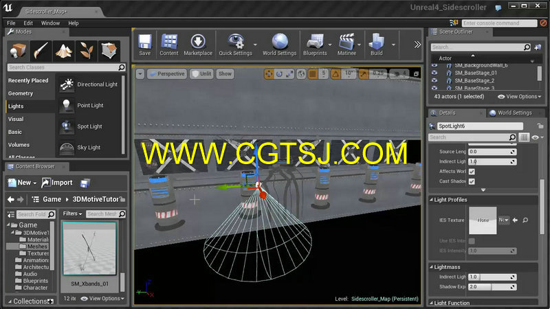Click the IES Texture browse magnifier icon
Image resolution: width=550 pixels, height=309 pixels.
[x=525, y=220]
